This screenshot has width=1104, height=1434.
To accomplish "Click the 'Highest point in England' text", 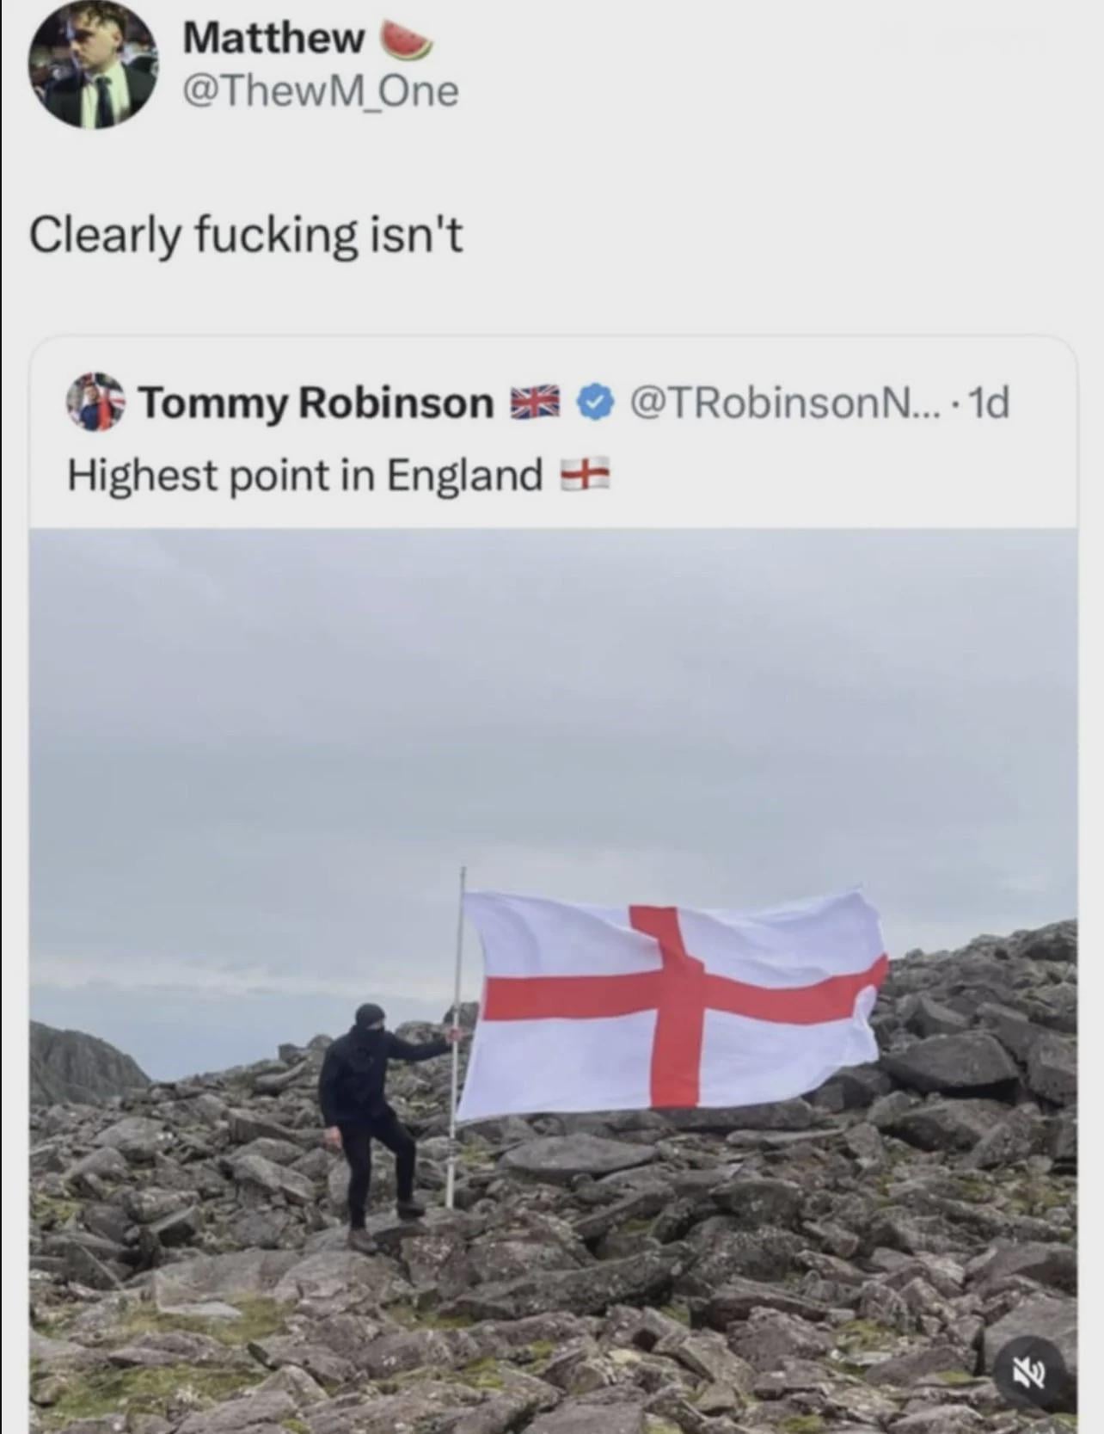I will pos(305,475).
